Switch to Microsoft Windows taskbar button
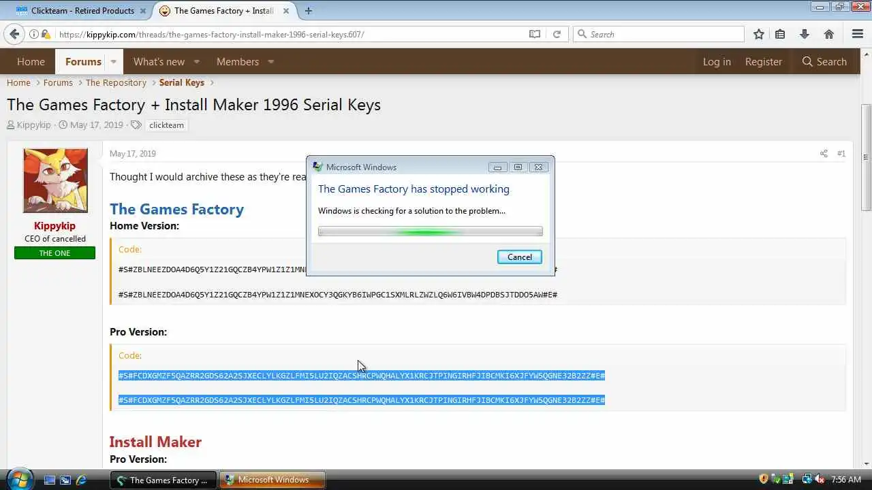The width and height of the screenshot is (872, 490). (x=272, y=480)
